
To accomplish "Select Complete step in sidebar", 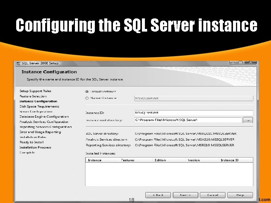I will [27, 152].
